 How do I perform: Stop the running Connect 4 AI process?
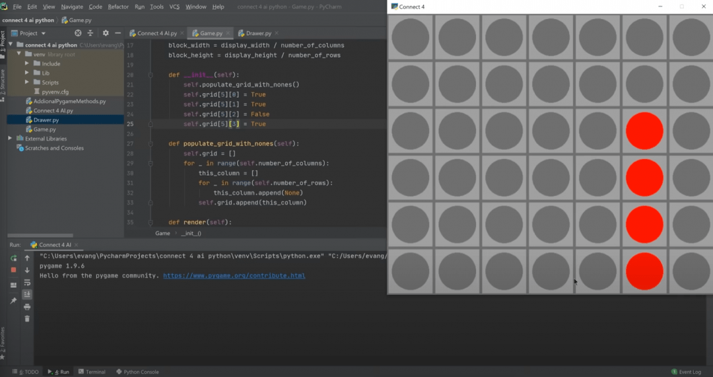click(x=13, y=270)
